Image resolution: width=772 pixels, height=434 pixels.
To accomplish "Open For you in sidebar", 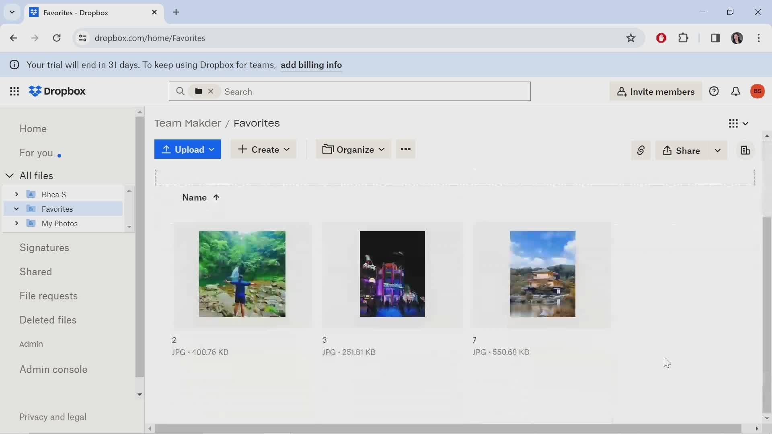I will pyautogui.click(x=36, y=153).
